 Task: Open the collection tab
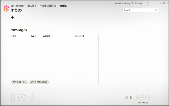[x=17, y=6]
